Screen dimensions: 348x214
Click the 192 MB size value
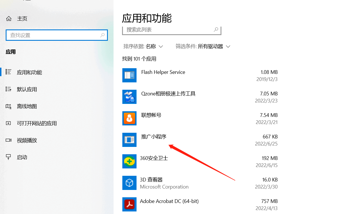click(x=270, y=158)
